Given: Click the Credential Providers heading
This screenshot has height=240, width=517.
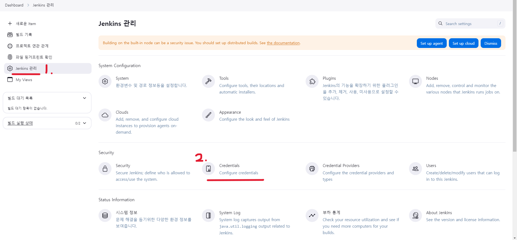Looking at the screenshot, I should pyautogui.click(x=341, y=166).
